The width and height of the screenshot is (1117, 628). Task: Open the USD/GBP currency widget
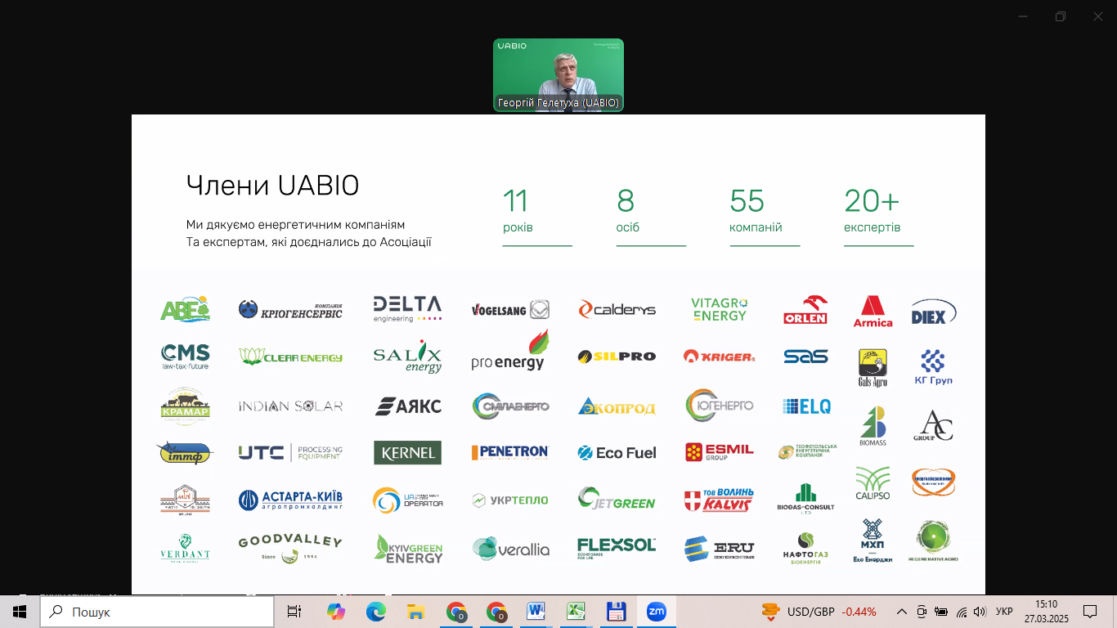(x=819, y=612)
